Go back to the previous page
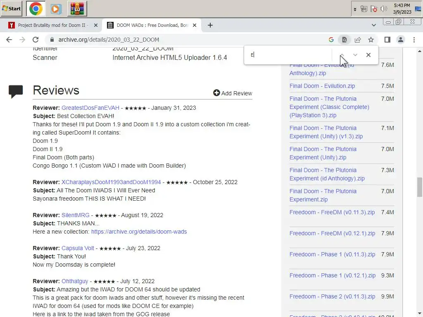Image resolution: width=423 pixels, height=317 pixels. click(9, 40)
